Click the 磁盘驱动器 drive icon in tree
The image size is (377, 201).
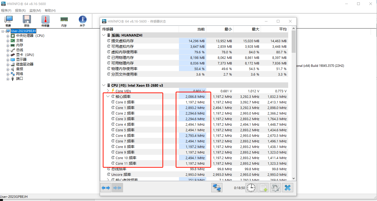point(13,64)
